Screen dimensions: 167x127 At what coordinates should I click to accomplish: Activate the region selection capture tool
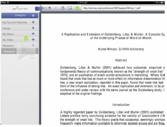(70, 8)
